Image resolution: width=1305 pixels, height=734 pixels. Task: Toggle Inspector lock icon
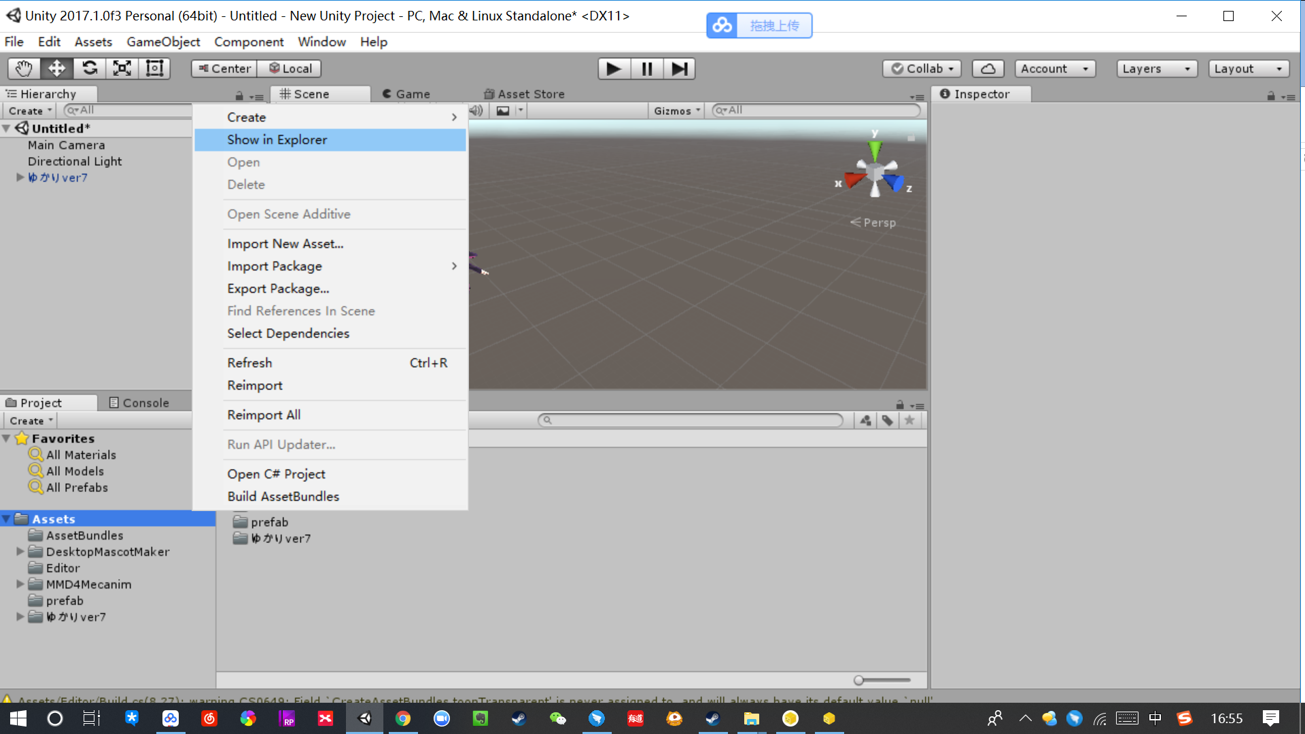tap(1271, 97)
